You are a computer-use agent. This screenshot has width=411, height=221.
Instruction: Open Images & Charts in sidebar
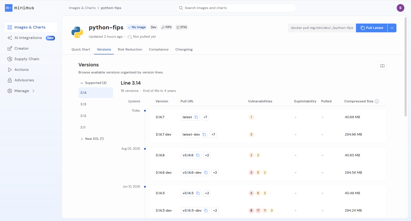[31, 27]
